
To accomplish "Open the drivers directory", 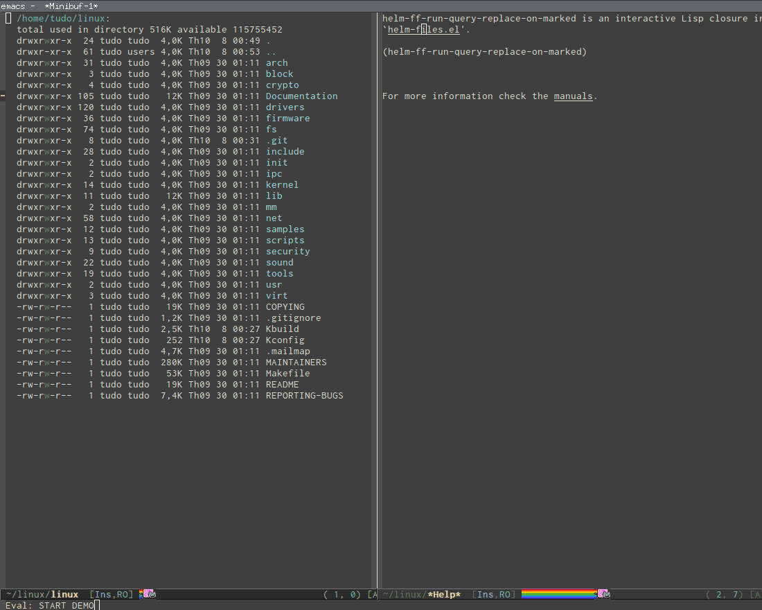I will [x=285, y=107].
